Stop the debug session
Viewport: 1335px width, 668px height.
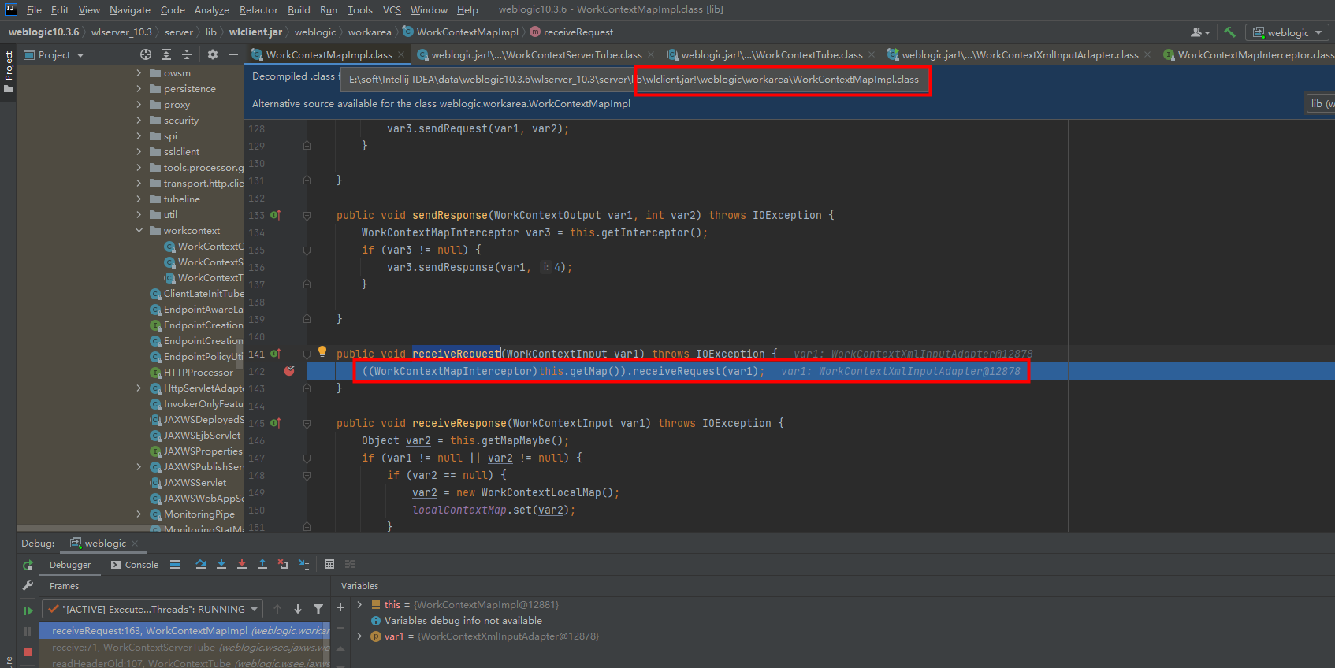(x=28, y=652)
